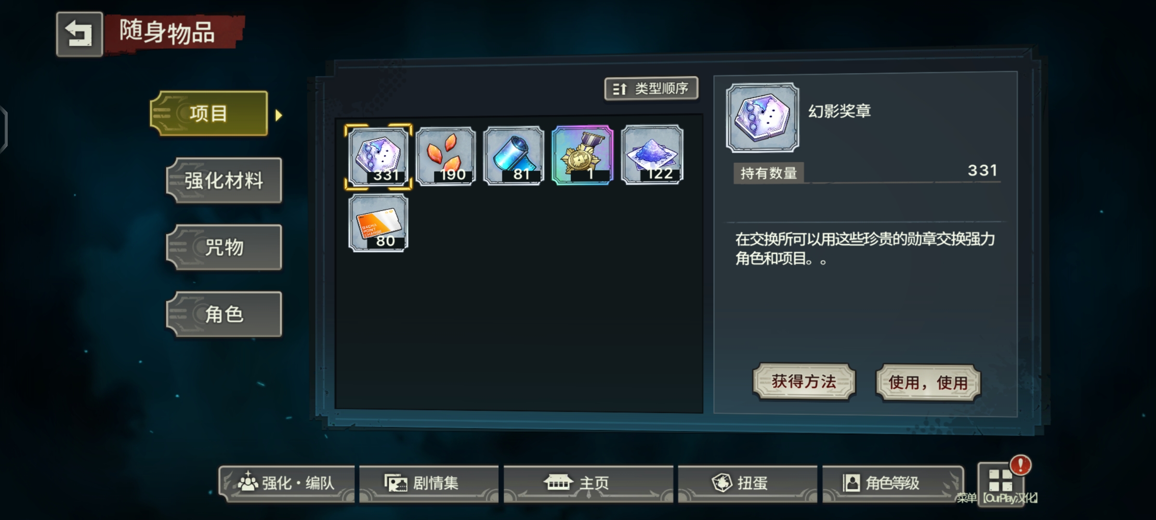1156x520 pixels.
Task: Switch to the 项目 tab
Action: click(x=209, y=114)
